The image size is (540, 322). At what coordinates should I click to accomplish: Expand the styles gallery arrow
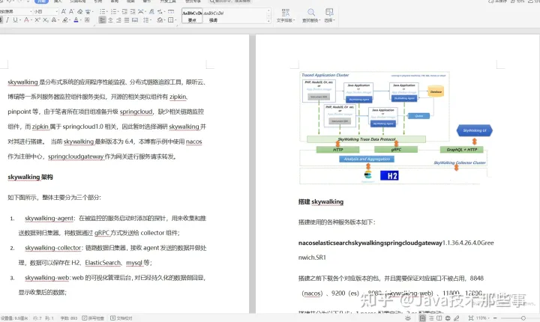pos(268,21)
